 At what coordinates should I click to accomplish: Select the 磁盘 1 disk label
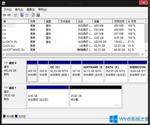[12, 88]
